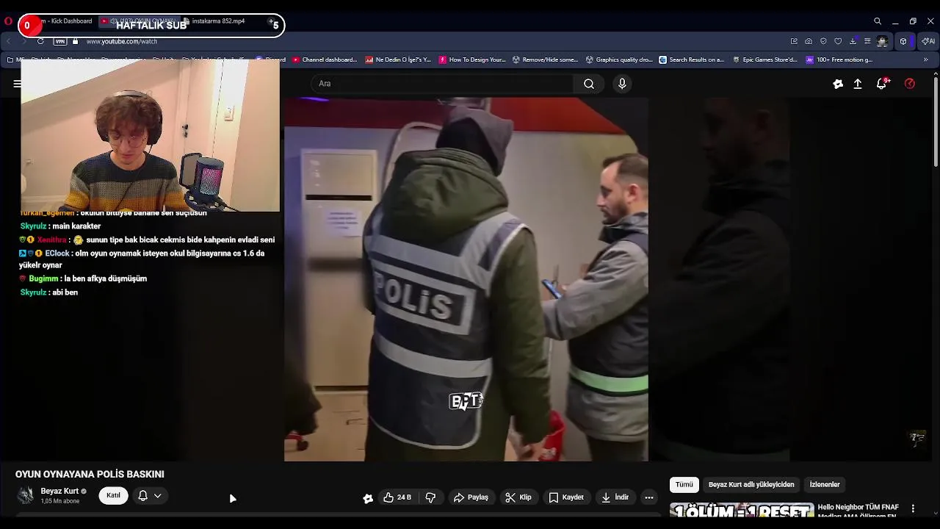
Task: Click the star-shaped icon left of the like button
Action: click(368, 498)
